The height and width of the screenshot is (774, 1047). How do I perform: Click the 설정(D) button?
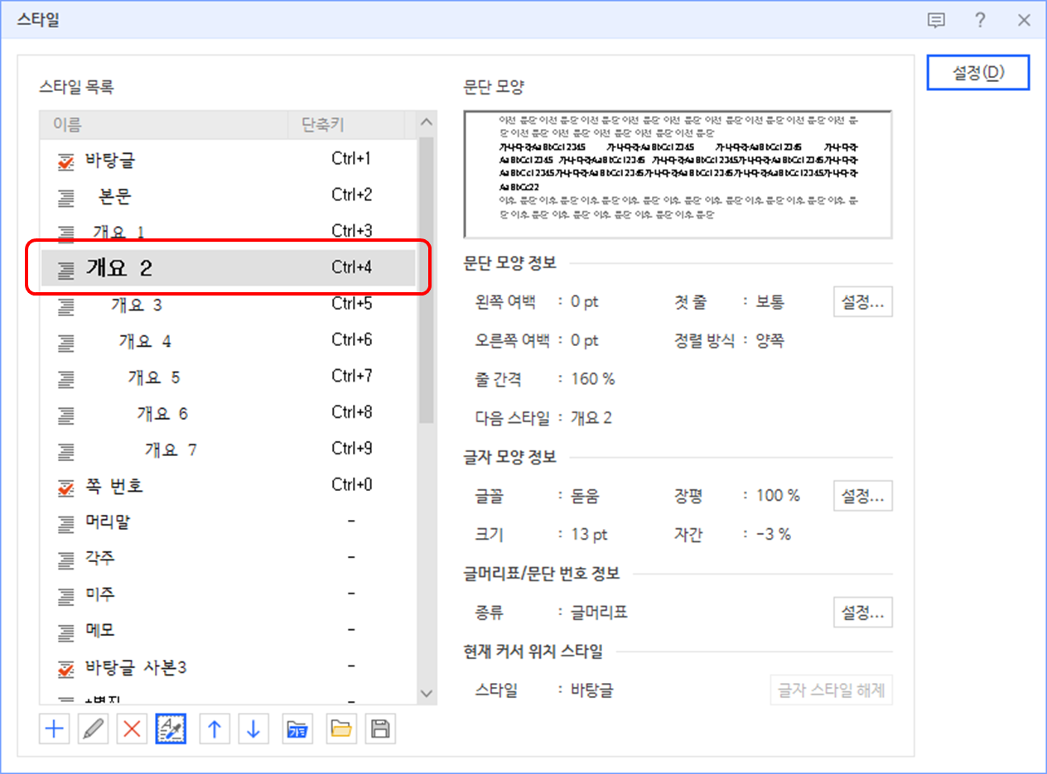click(978, 72)
